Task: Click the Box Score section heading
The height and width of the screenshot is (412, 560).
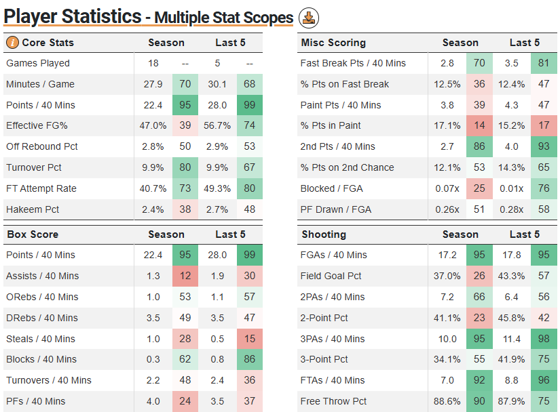Action: pyautogui.click(x=33, y=234)
